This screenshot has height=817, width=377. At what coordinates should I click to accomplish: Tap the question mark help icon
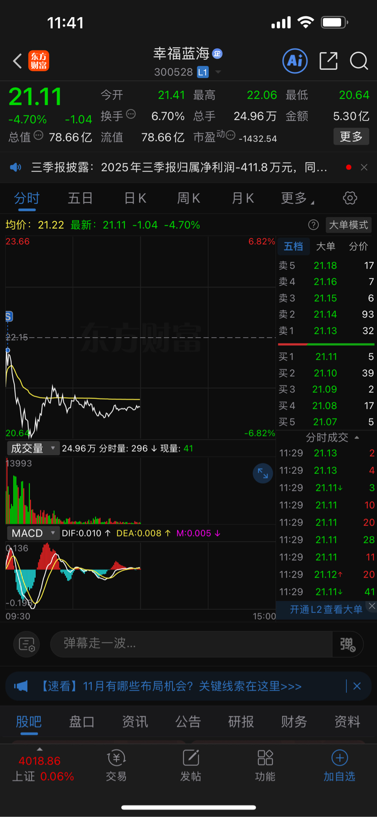(x=313, y=225)
